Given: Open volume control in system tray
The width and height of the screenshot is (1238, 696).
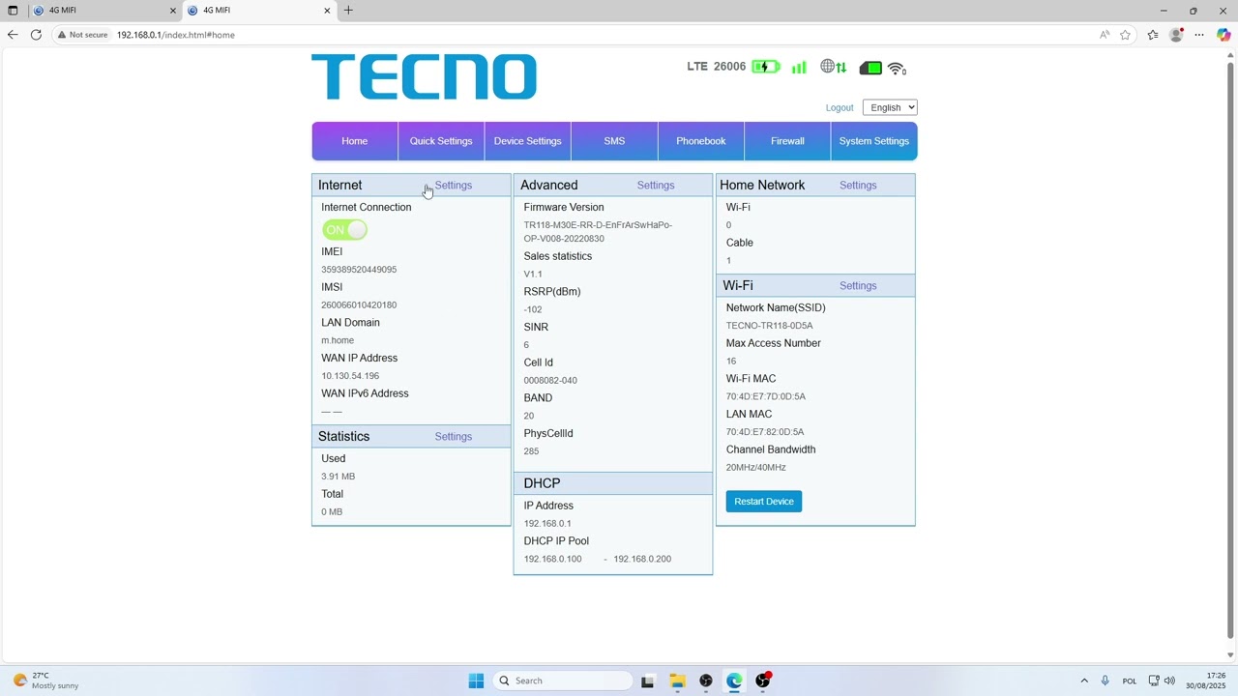Looking at the screenshot, I should (1169, 681).
